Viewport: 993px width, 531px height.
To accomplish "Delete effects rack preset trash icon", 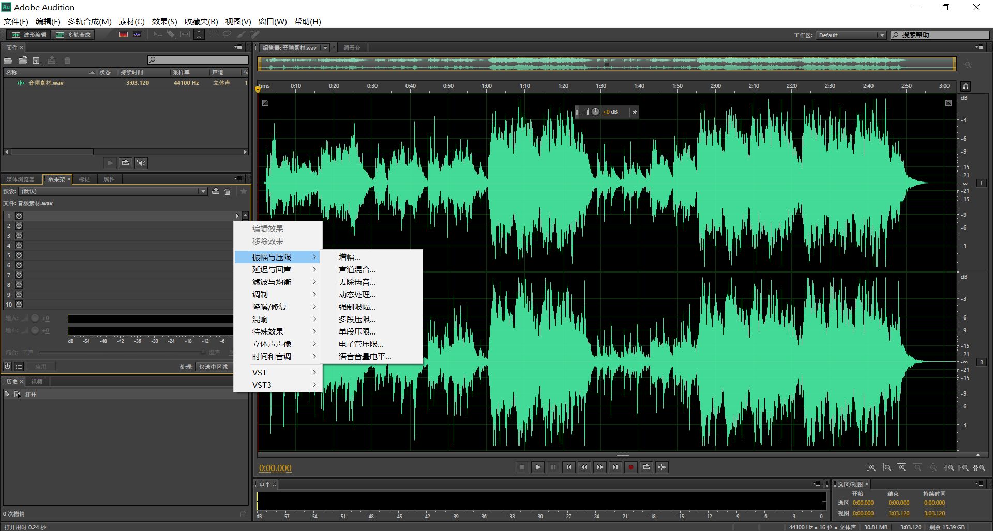I will pos(228,191).
